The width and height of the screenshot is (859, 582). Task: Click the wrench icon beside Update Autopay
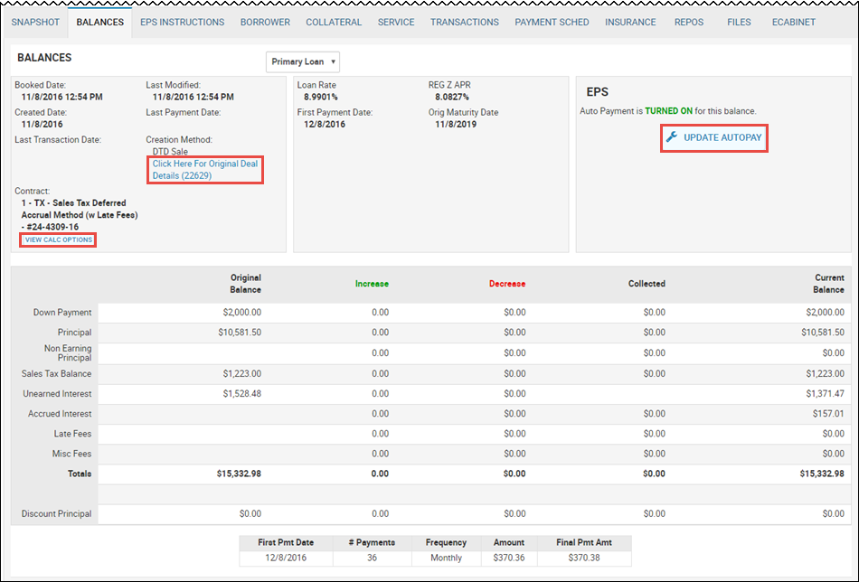[x=672, y=136]
